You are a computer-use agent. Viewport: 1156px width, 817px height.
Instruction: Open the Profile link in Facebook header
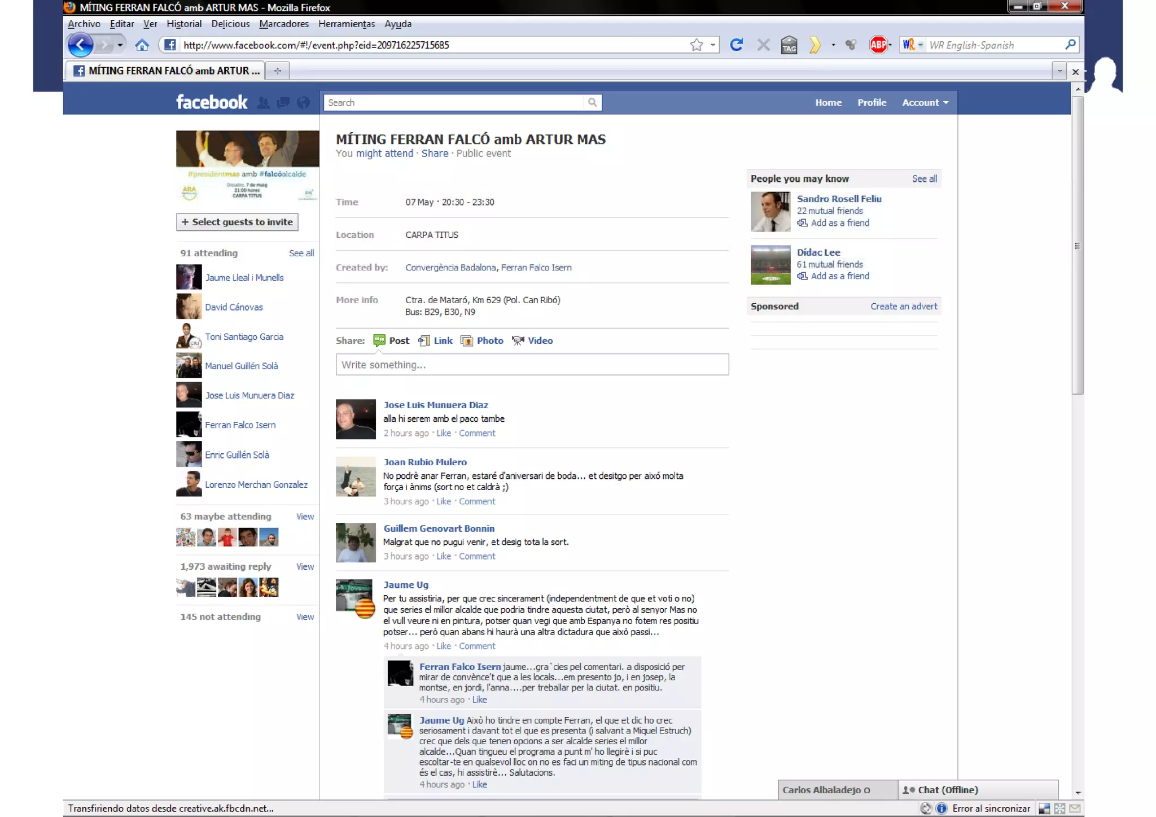[x=872, y=103]
